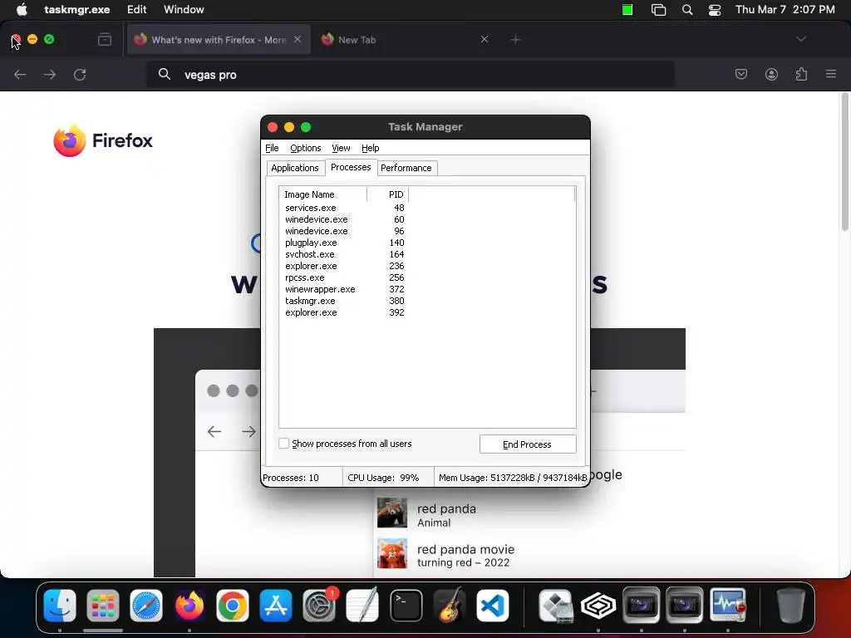Focus the address bar containing vegas pro
851x638 pixels.
pos(411,75)
